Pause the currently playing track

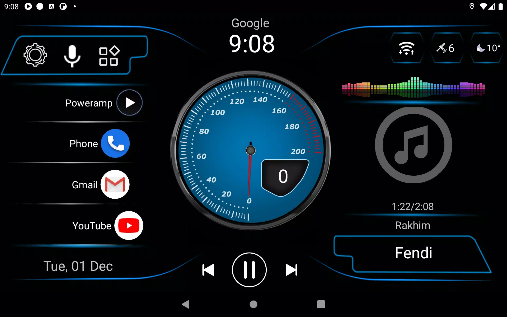(249, 270)
